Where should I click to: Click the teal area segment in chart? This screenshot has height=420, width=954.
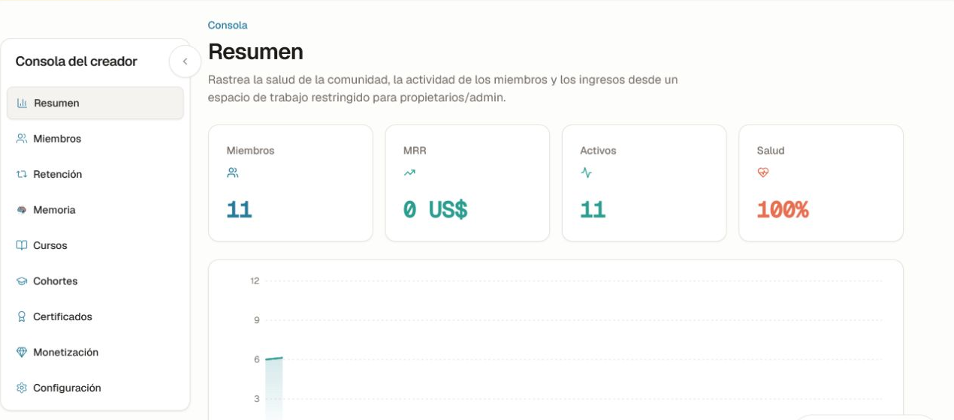pyautogui.click(x=274, y=388)
